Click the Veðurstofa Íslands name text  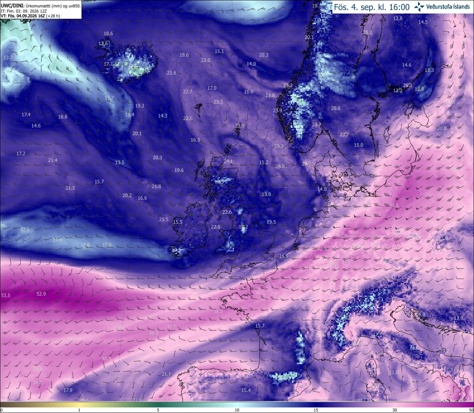(448, 7)
